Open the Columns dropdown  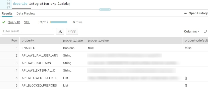point(192,31)
